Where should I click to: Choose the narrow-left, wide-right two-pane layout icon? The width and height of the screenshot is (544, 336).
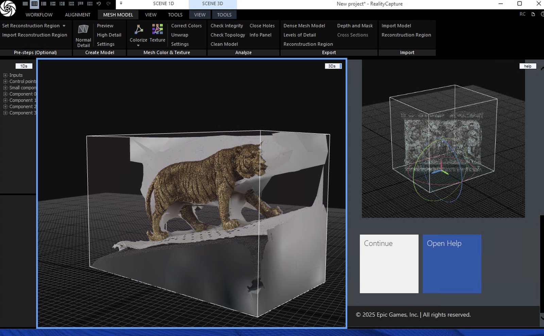44,4
